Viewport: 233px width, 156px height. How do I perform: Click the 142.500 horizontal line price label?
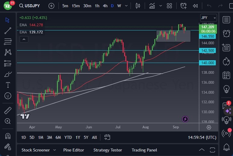coord(208,51)
